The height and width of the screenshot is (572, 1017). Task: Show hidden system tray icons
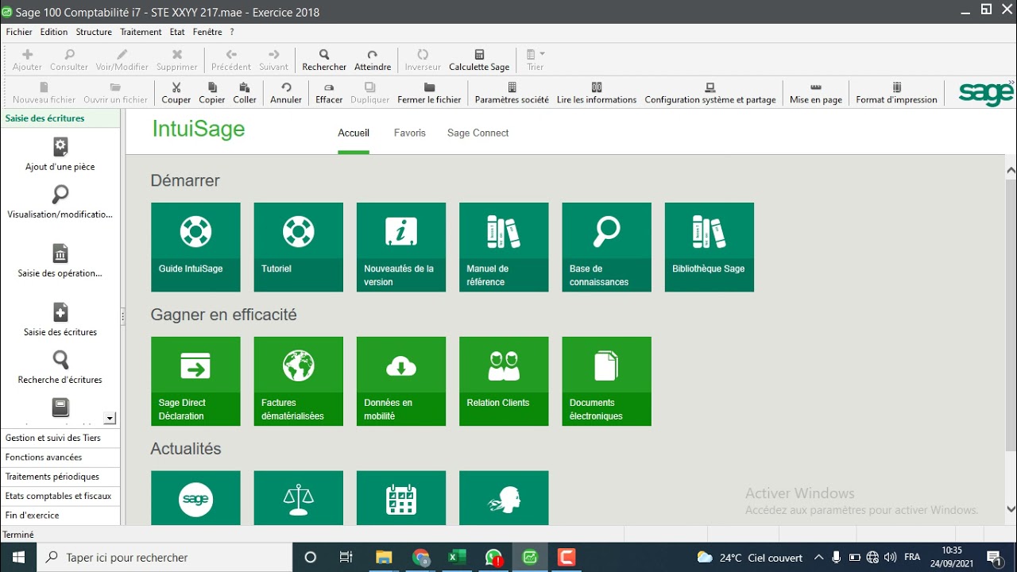818,558
